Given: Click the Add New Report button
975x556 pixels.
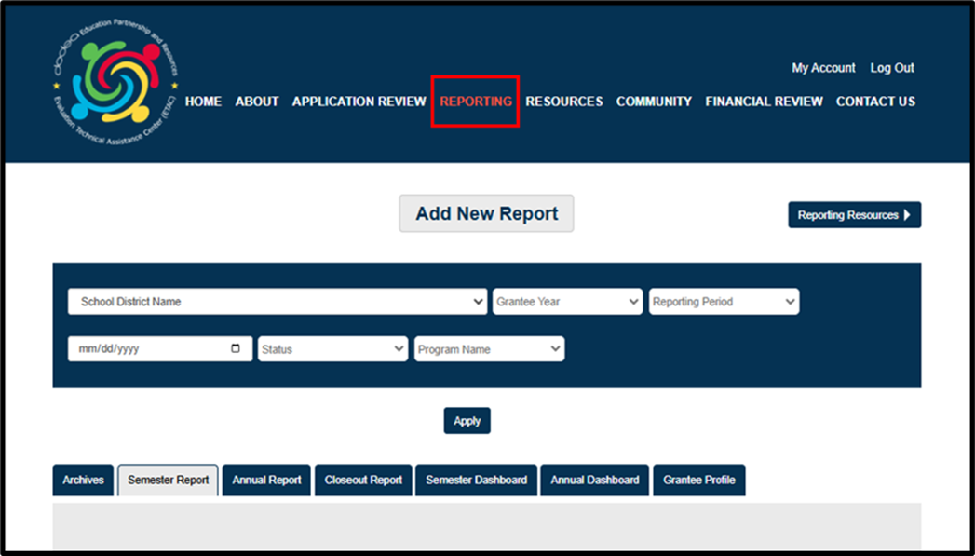Looking at the screenshot, I should [486, 213].
